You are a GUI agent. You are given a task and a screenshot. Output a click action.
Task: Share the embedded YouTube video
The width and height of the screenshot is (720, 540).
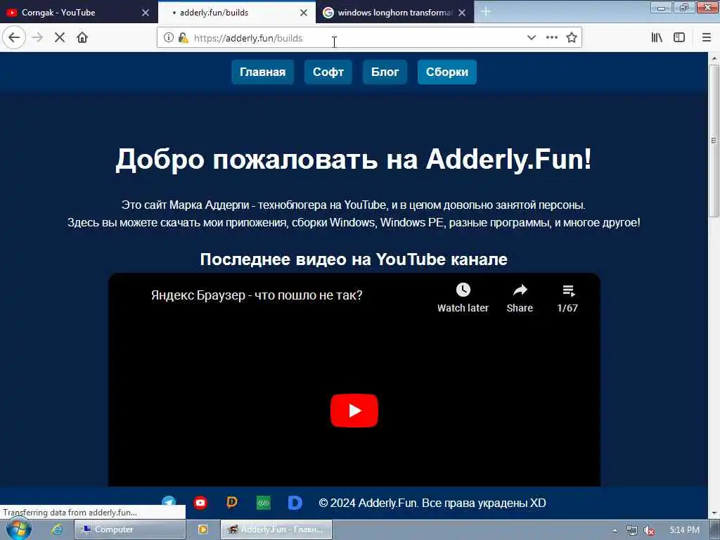[520, 298]
